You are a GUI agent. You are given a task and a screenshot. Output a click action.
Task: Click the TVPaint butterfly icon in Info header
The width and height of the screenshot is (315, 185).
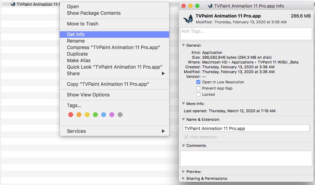pos(188,19)
